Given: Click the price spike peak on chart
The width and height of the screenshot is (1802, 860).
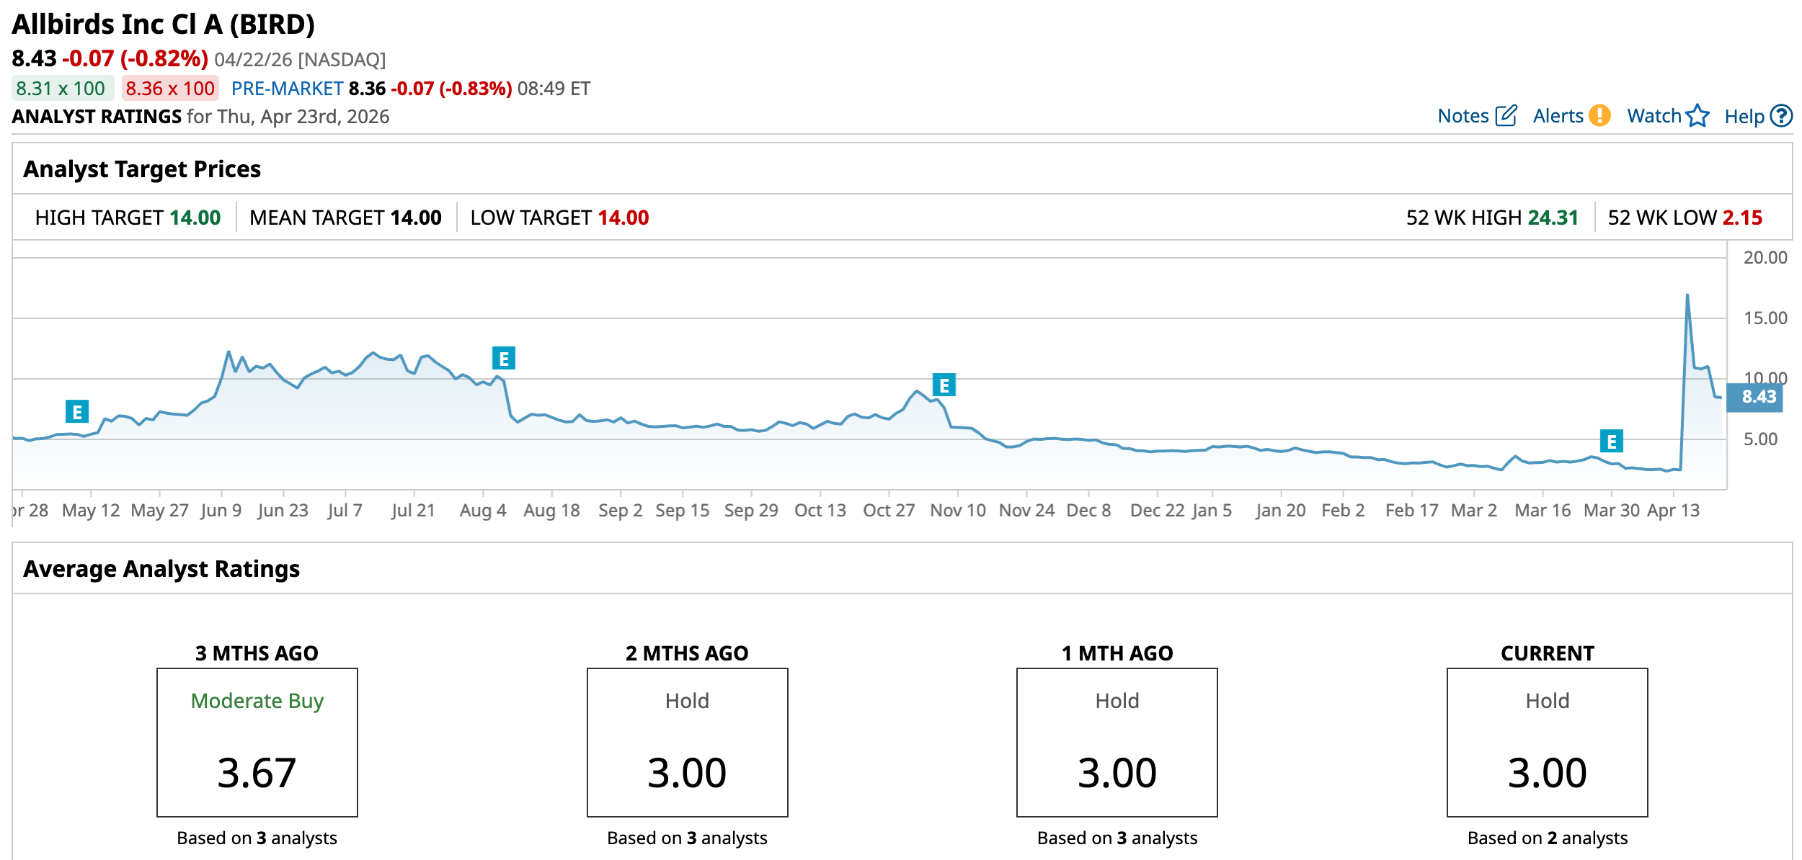Looking at the screenshot, I should pos(1687,295).
